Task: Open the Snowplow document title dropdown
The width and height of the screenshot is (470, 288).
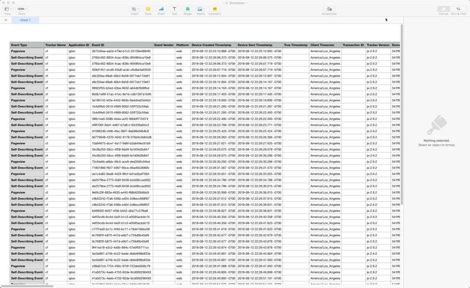Action: (x=237, y=3)
